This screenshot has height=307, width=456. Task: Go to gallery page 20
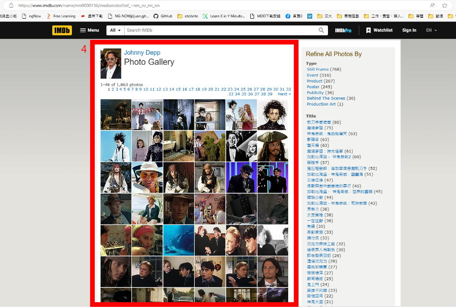[210, 89]
